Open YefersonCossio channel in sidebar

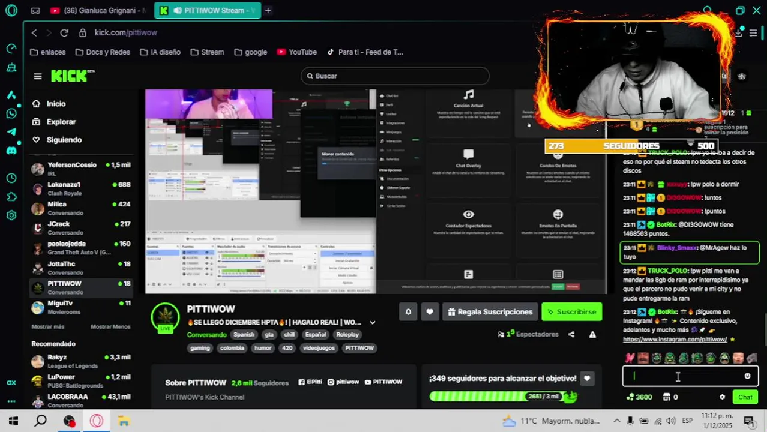(82, 169)
